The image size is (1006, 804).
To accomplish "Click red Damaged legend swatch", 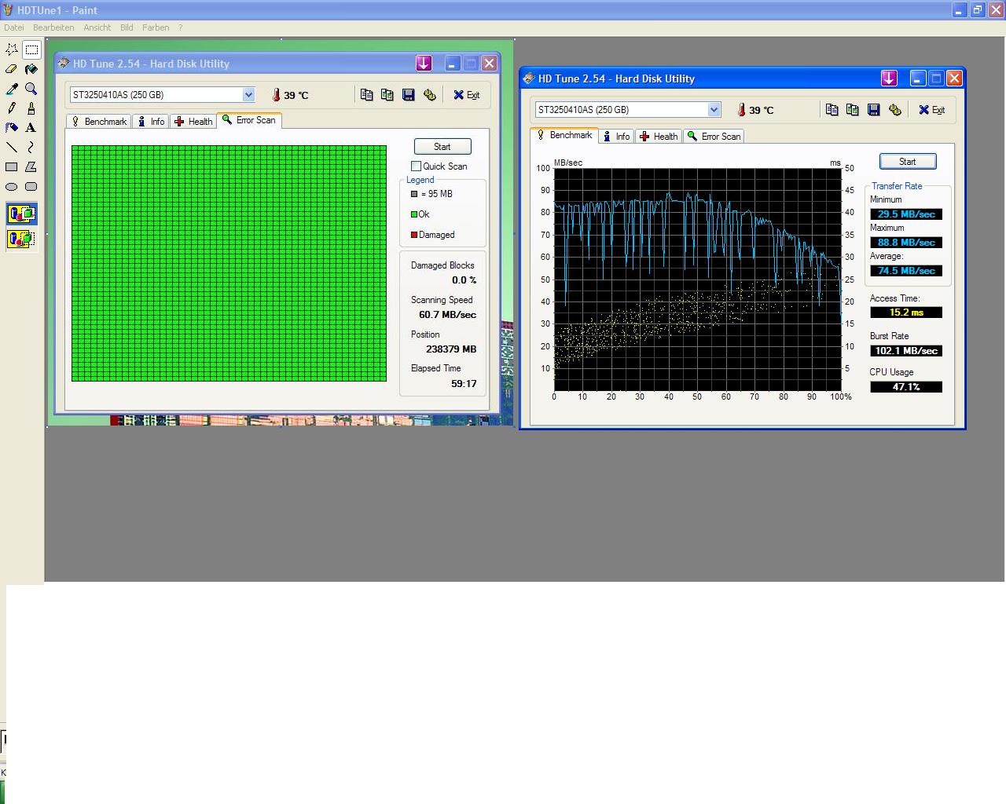I will tap(414, 235).
